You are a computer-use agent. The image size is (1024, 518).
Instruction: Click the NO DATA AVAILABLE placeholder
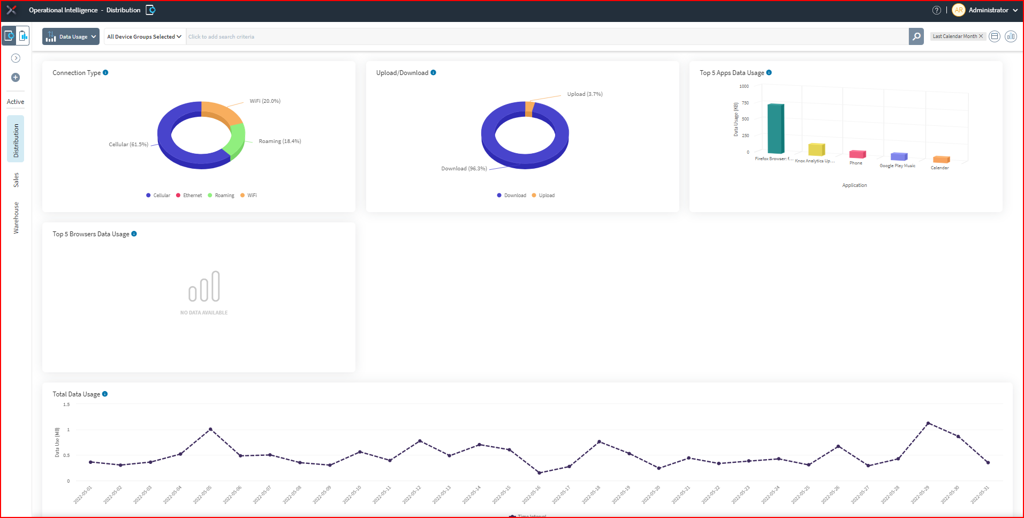[204, 293]
